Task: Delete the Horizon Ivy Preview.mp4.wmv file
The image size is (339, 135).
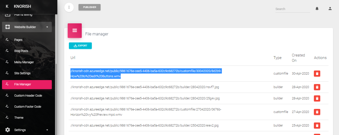Action: (x=317, y=112)
